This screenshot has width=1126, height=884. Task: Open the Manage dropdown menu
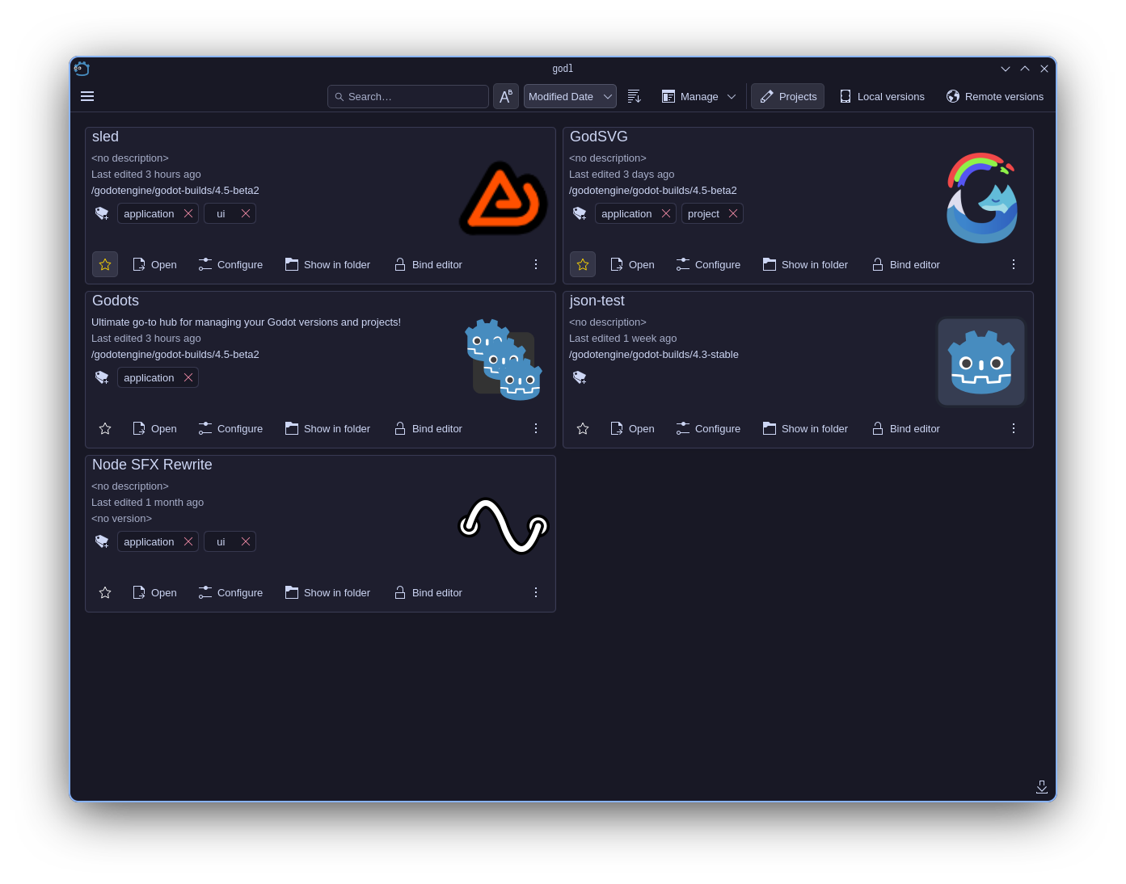pyautogui.click(x=698, y=96)
